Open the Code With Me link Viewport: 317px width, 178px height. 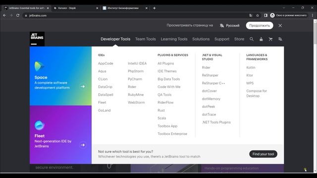[x=169, y=87]
